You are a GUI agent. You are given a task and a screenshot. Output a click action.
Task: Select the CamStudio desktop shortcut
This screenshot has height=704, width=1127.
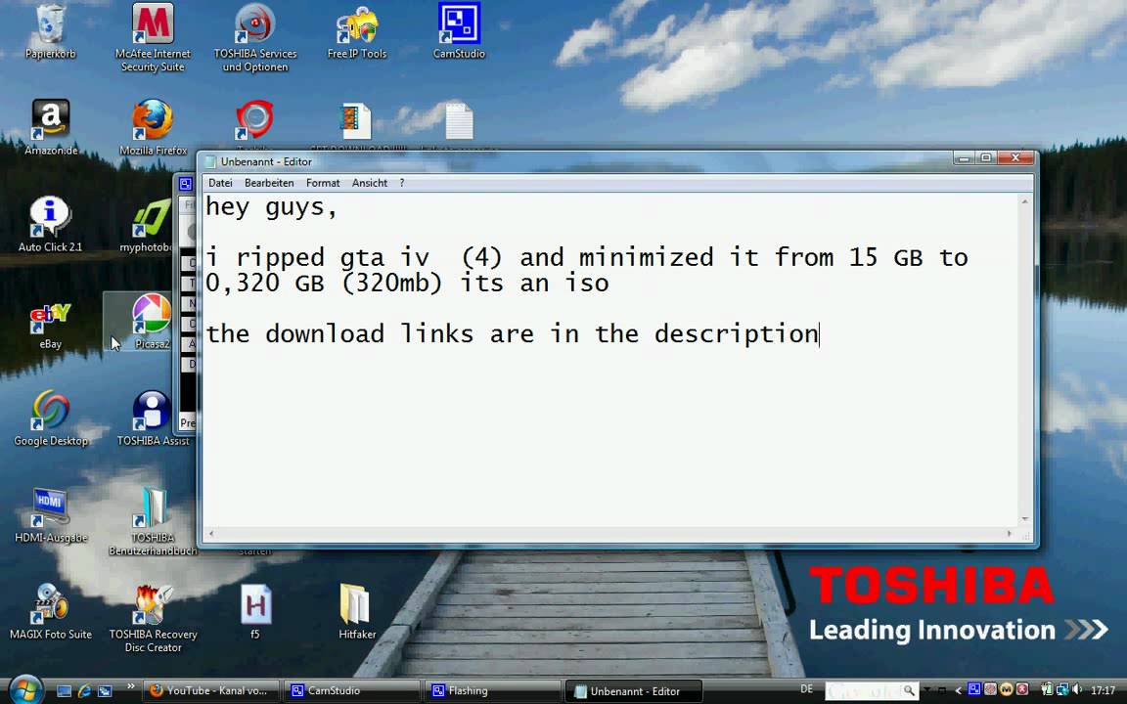[x=459, y=31]
